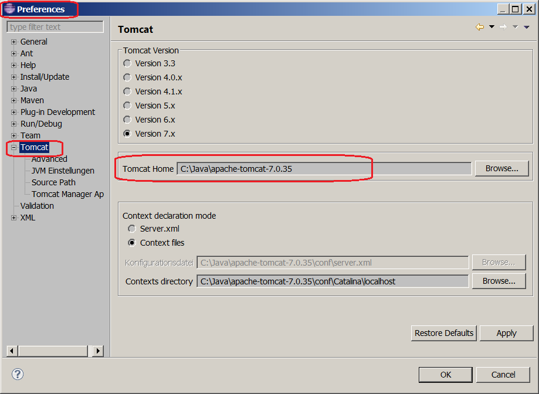Click the help question mark icon
This screenshot has height=394, width=539.
click(x=17, y=374)
